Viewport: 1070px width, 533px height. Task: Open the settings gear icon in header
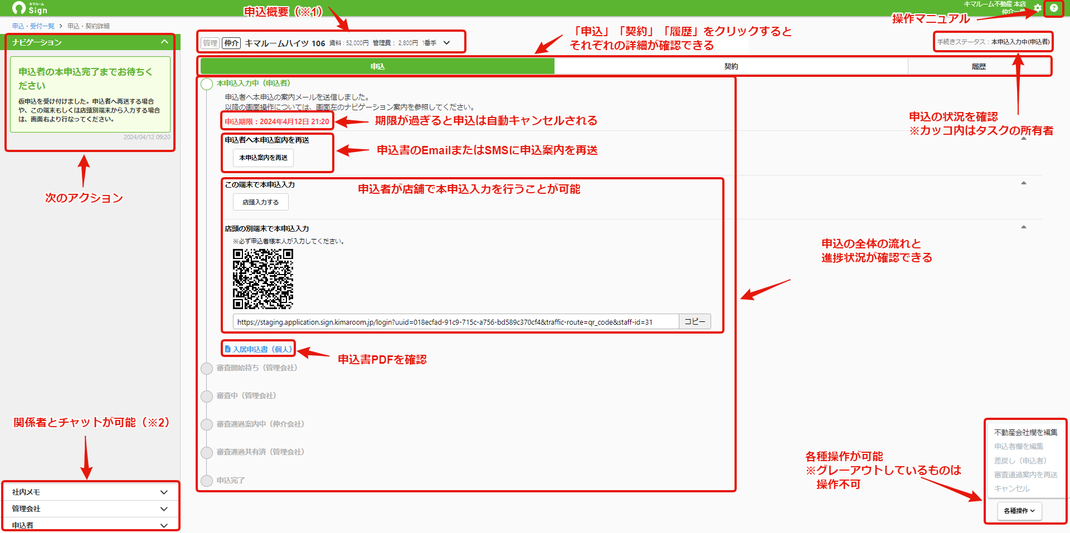coord(1037,8)
